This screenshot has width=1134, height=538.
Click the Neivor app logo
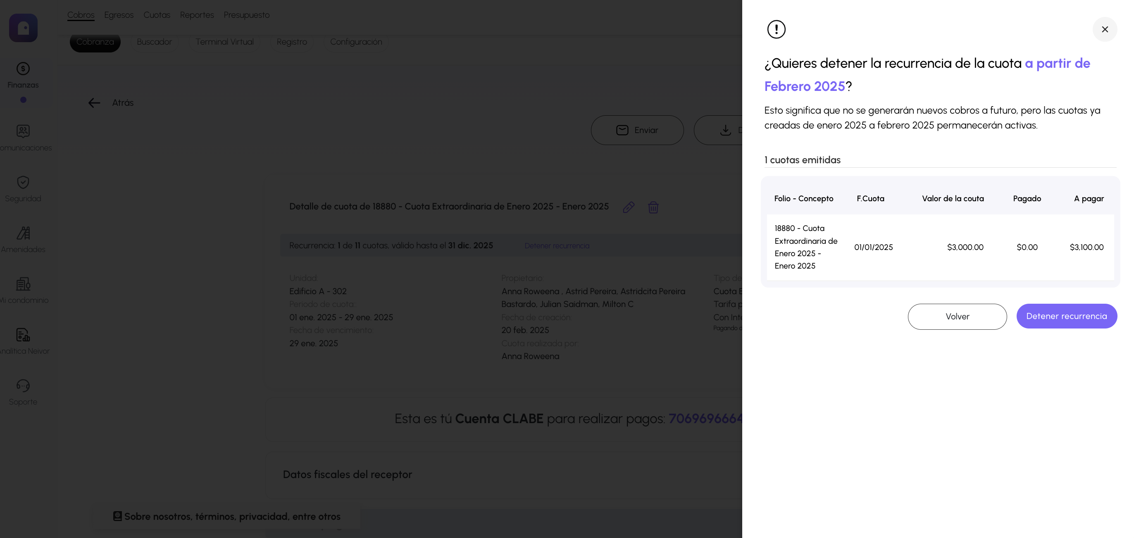(23, 28)
